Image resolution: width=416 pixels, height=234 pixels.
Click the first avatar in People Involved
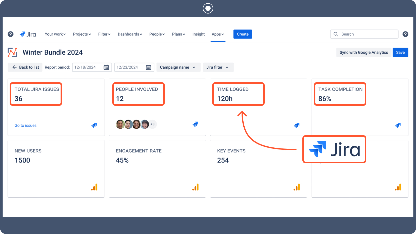[x=120, y=124]
